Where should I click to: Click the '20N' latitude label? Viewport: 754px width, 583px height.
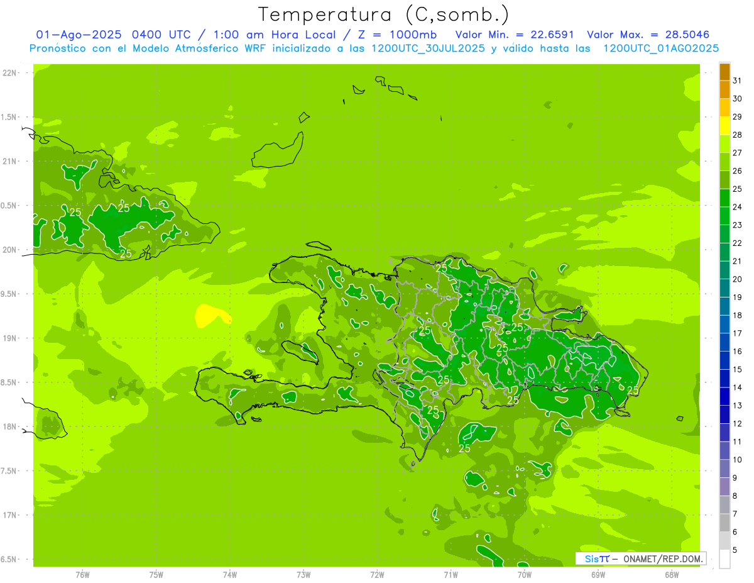[9, 250]
